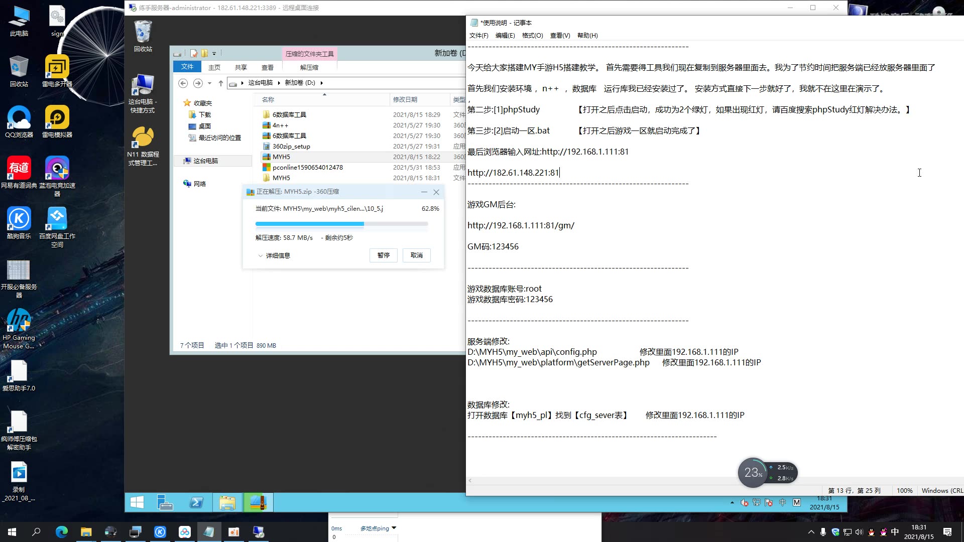Screen dimensions: 964x542
Task: Click 取消 button in extraction dialog
Action: click(416, 255)
